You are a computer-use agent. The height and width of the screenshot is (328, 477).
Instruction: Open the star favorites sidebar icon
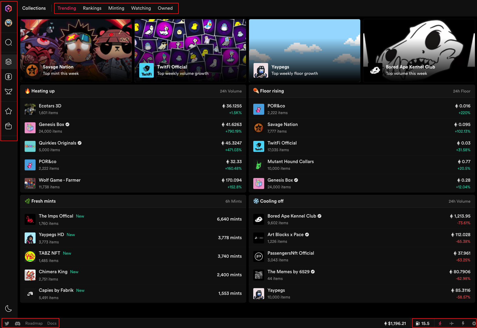click(9, 111)
